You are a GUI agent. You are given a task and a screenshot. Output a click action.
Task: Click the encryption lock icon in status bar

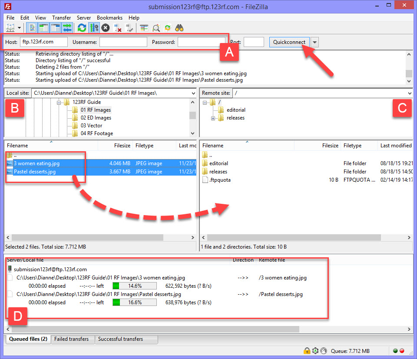click(307, 351)
